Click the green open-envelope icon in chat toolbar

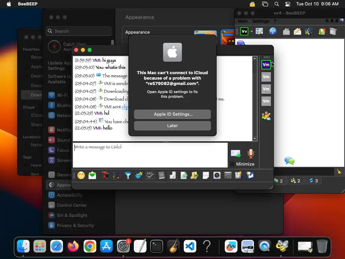tap(92, 175)
